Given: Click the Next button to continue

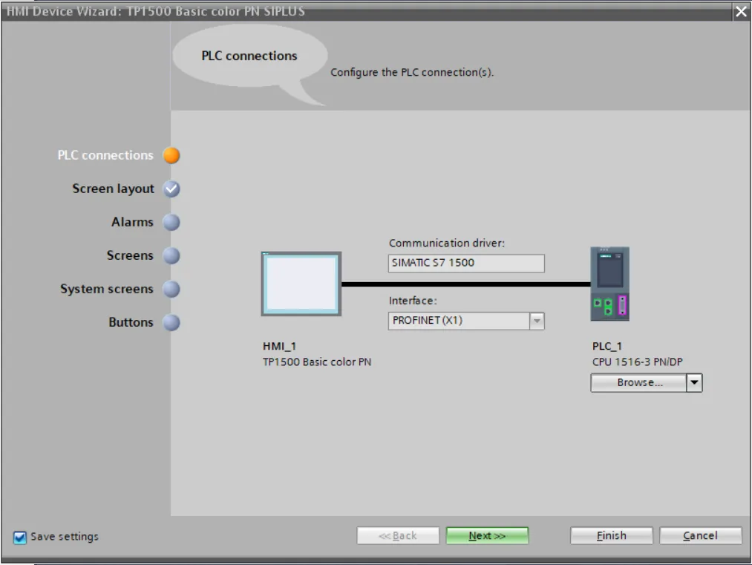Looking at the screenshot, I should coord(486,535).
